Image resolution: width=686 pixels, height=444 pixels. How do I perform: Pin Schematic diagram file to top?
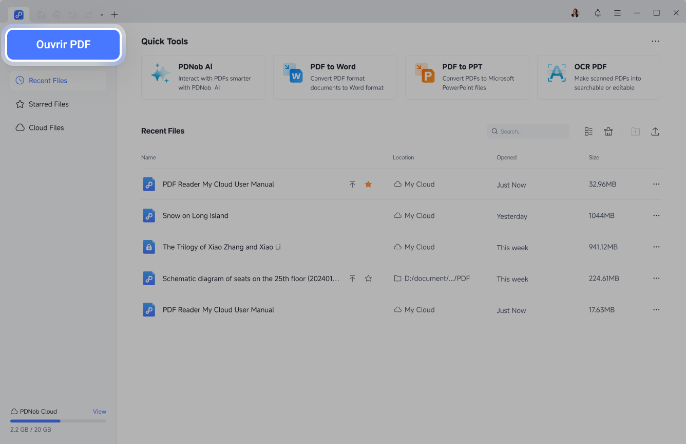coord(352,279)
